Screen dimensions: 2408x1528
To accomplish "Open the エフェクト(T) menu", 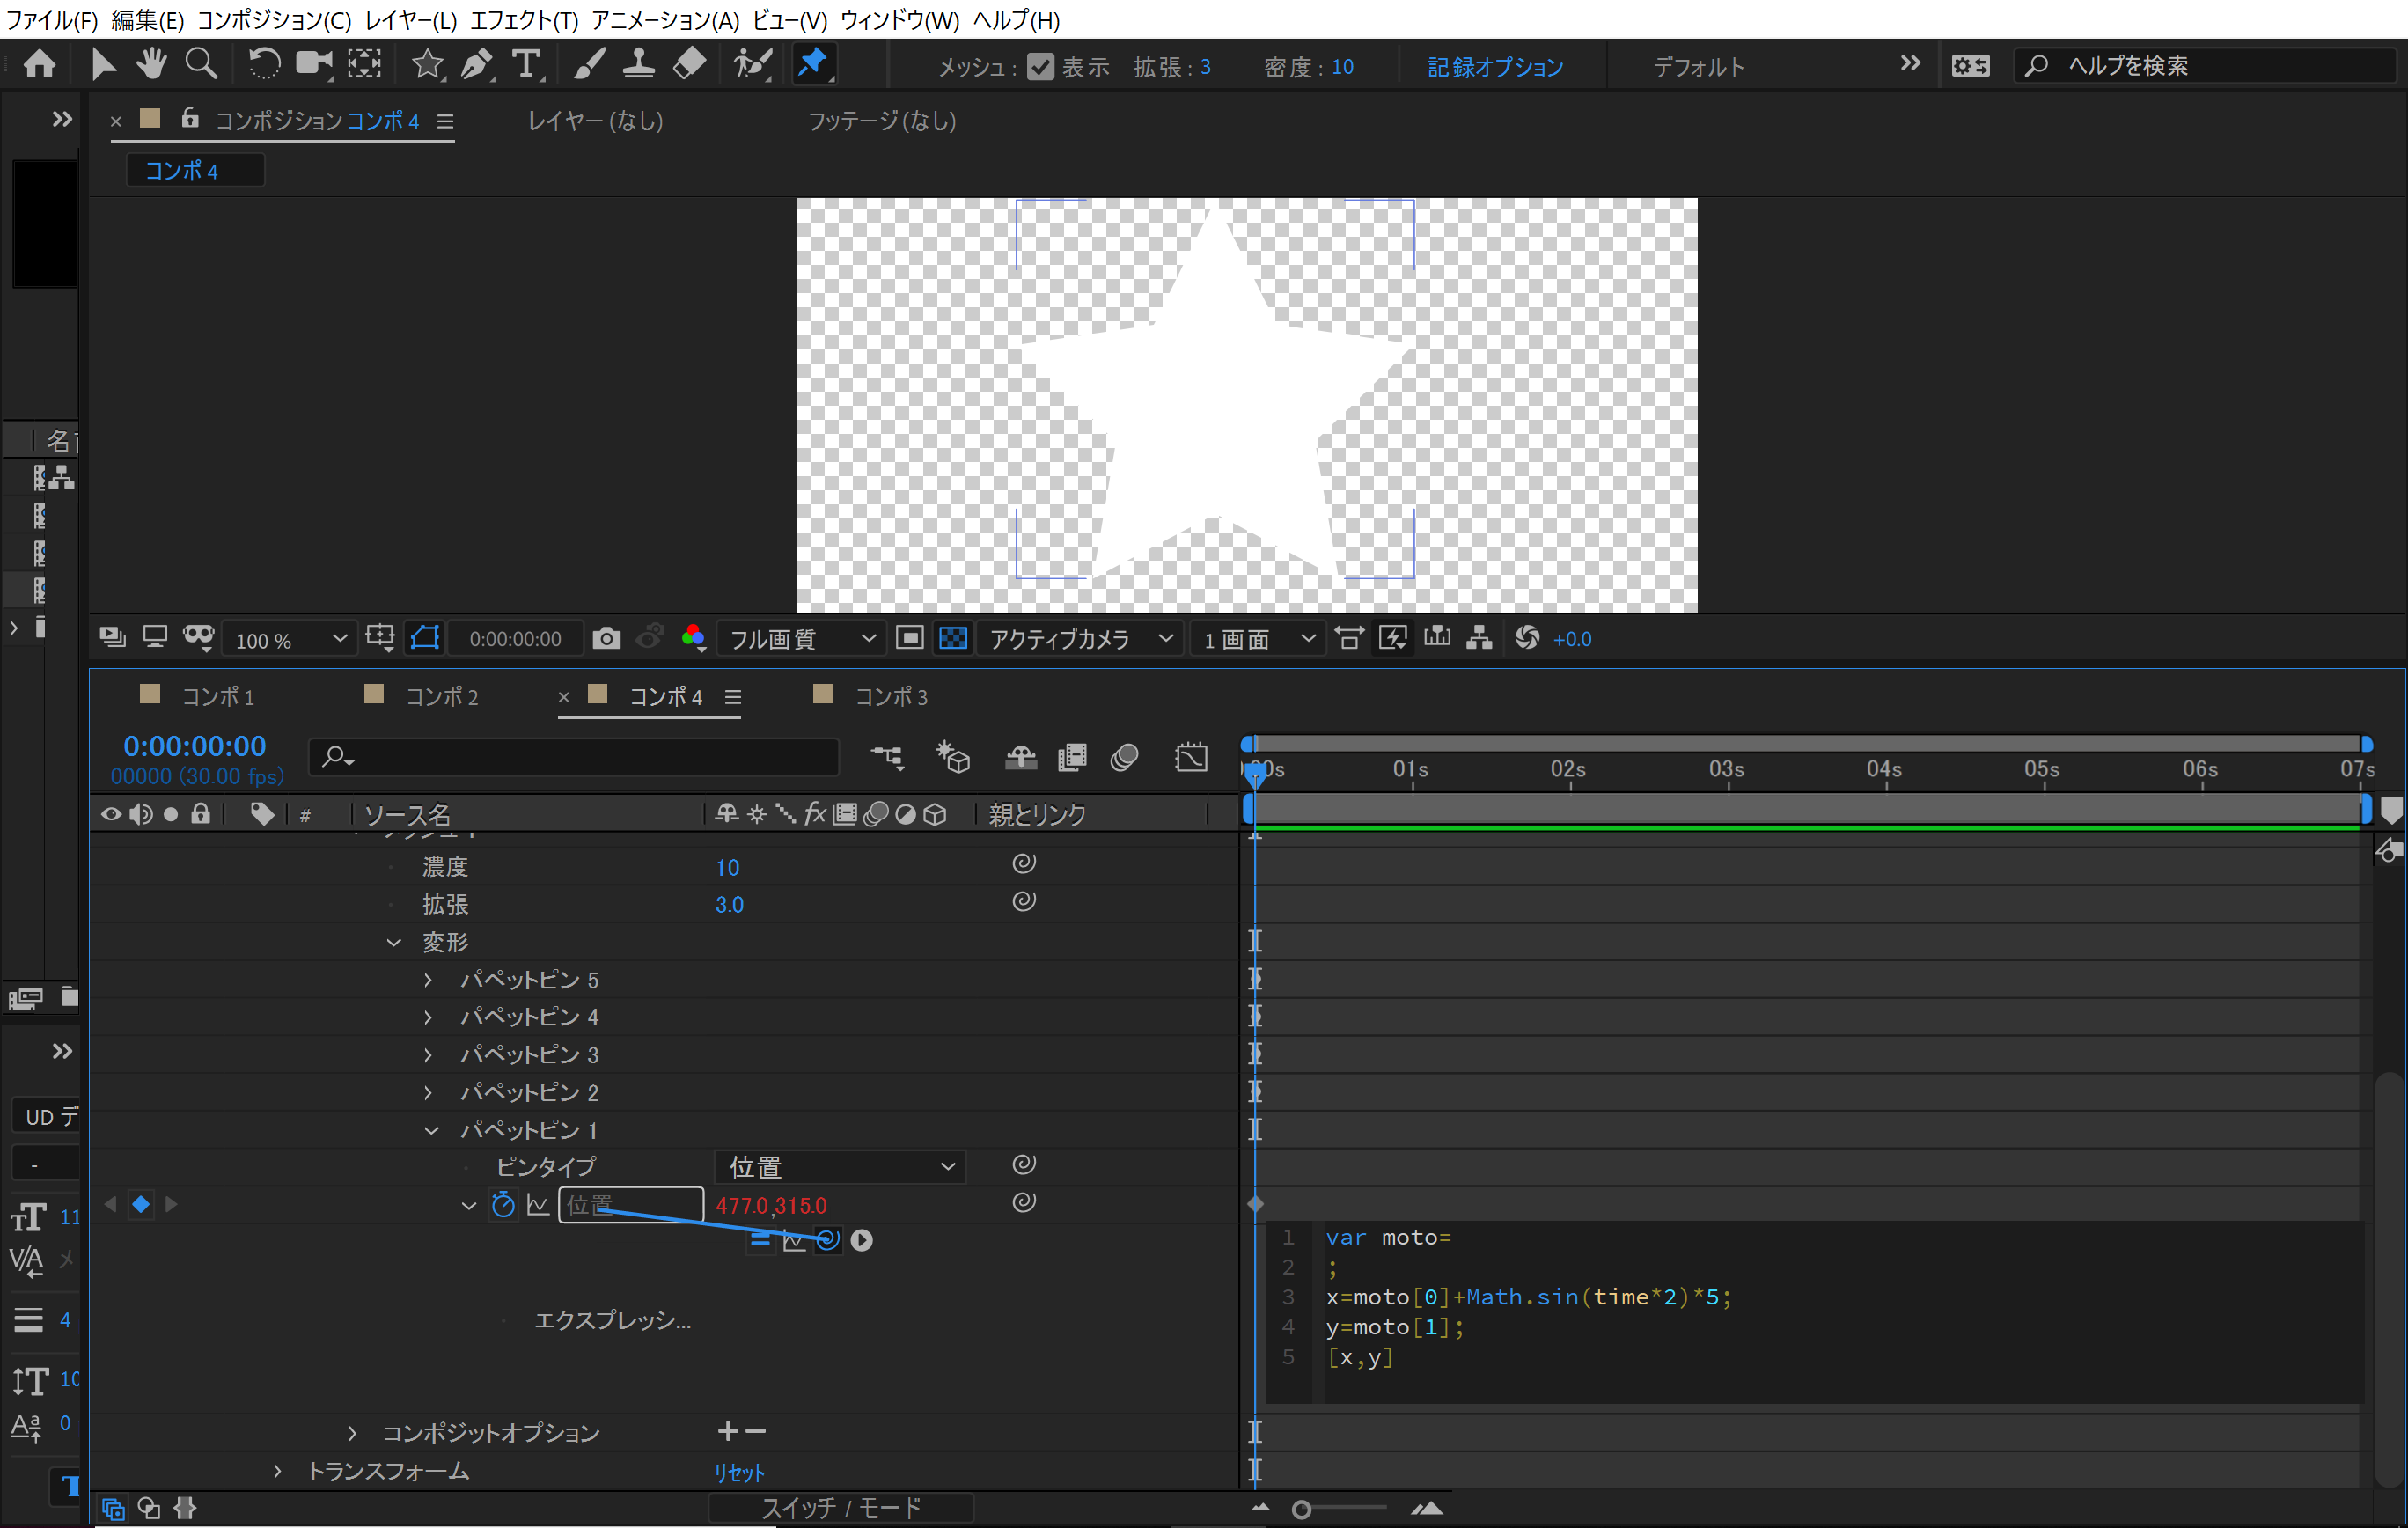I will pyautogui.click(x=524, y=19).
